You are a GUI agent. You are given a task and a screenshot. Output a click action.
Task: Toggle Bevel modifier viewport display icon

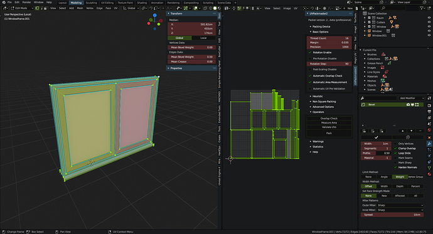(412, 105)
